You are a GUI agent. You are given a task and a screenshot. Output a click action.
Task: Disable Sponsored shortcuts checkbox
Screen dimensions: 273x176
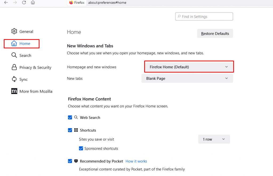pos(81,148)
